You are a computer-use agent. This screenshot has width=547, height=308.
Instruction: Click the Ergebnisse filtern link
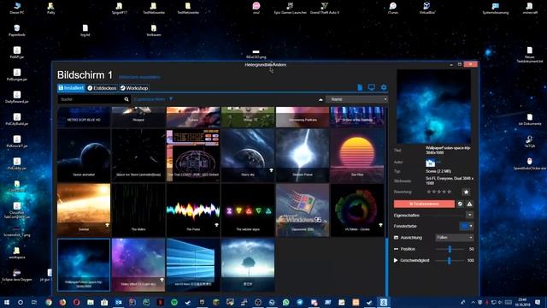(150, 99)
